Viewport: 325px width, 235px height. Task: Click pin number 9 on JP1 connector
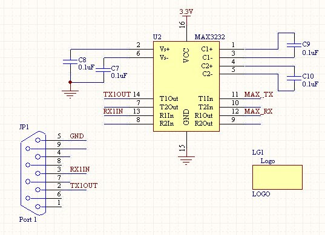tap(59, 144)
